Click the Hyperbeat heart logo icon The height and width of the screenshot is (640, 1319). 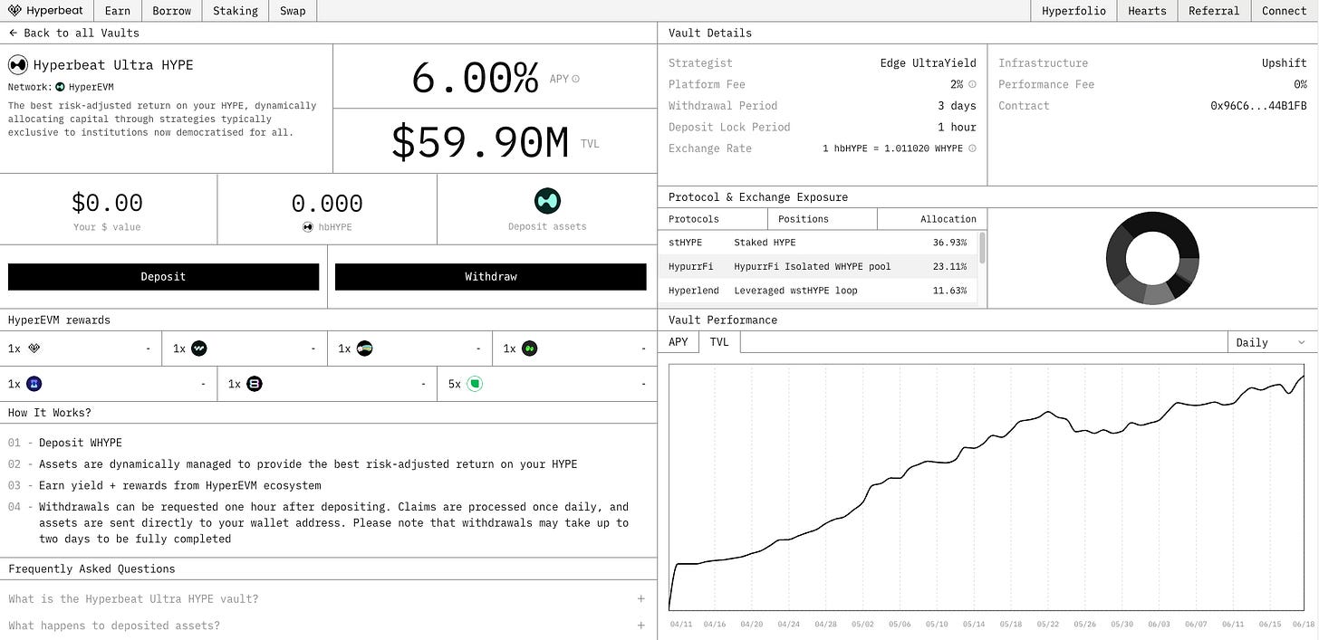[x=14, y=11]
